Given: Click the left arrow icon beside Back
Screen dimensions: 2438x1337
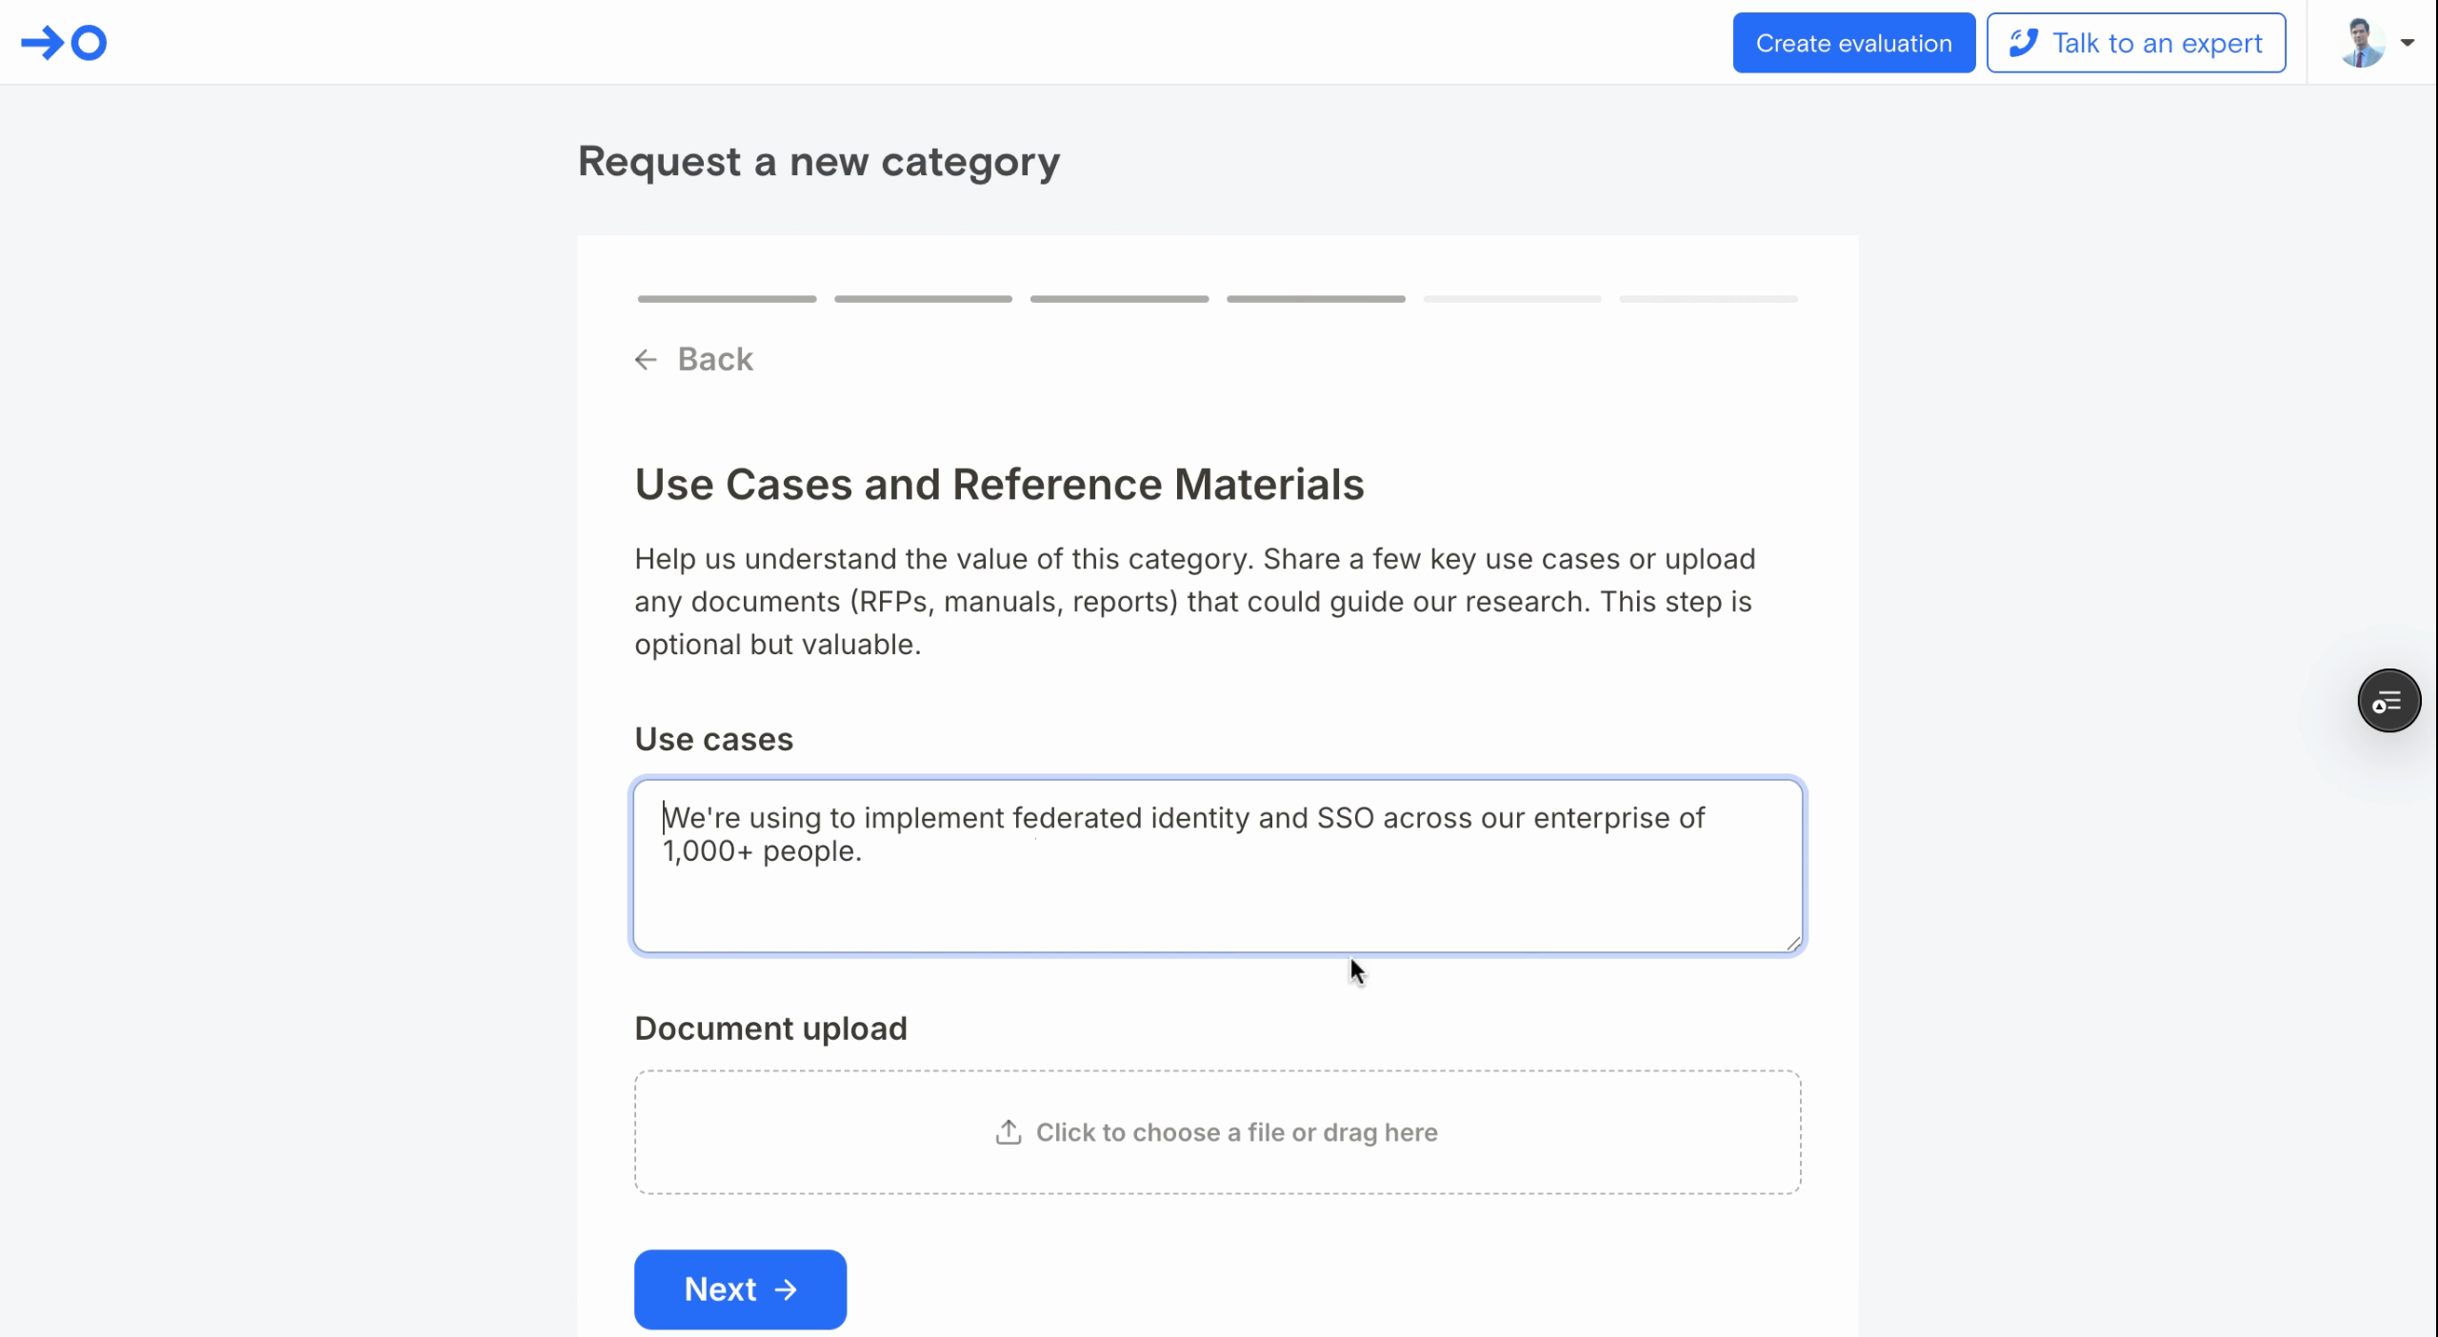Looking at the screenshot, I should [646, 359].
